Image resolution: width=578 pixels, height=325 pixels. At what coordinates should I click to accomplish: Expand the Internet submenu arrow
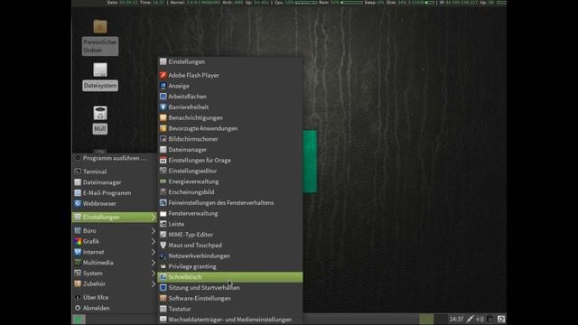[x=154, y=252]
